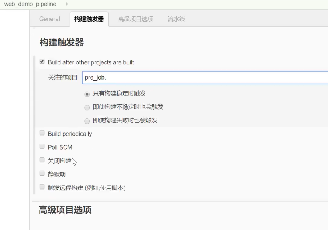Viewport: 328px width, 230px height.
Task: Tick 触发远程构建 (例如,使用脚本) checkbox
Action: coord(42,187)
